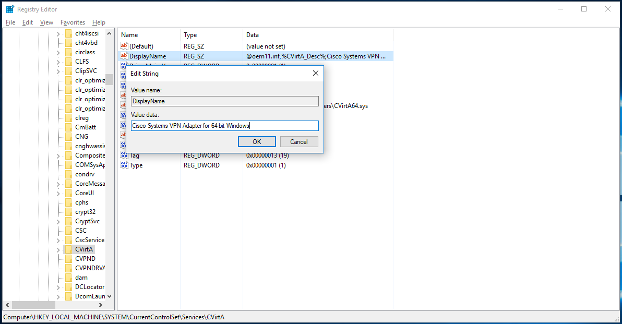Select the Composite folder icon
Screen dimensions: 622x324
[69, 155]
